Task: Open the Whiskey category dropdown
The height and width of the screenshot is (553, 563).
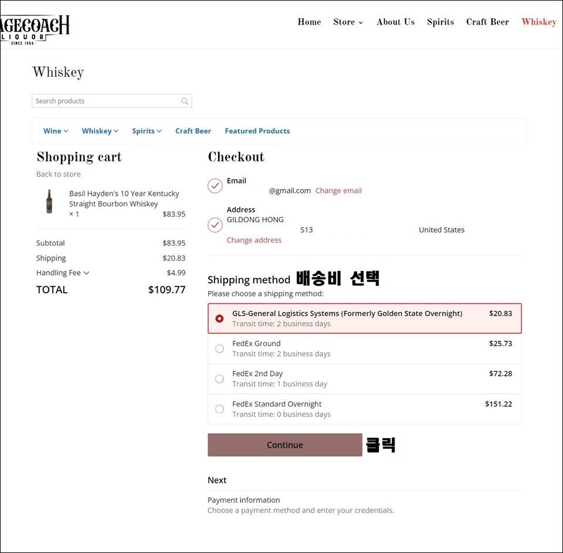Action: [100, 131]
